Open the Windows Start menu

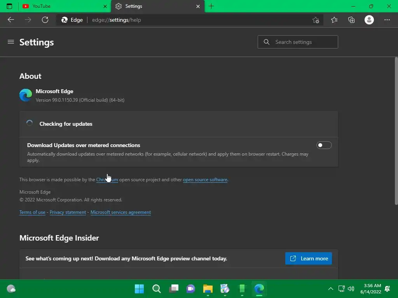(x=139, y=289)
